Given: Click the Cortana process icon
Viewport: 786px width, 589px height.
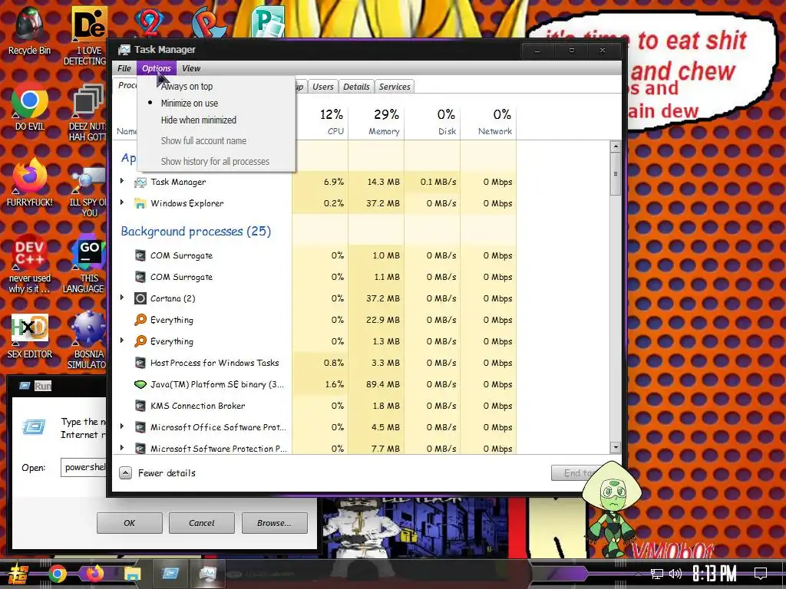Looking at the screenshot, I should point(140,298).
